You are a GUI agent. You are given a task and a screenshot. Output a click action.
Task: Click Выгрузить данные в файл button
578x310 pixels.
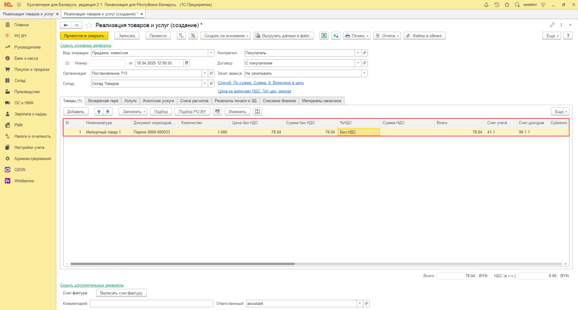point(283,36)
